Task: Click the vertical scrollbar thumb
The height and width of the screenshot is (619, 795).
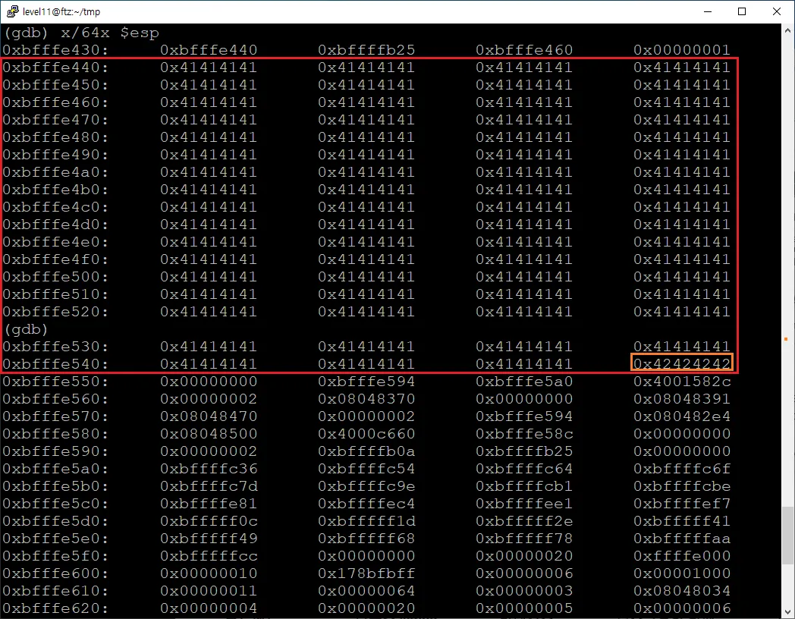Action: pyautogui.click(x=788, y=535)
